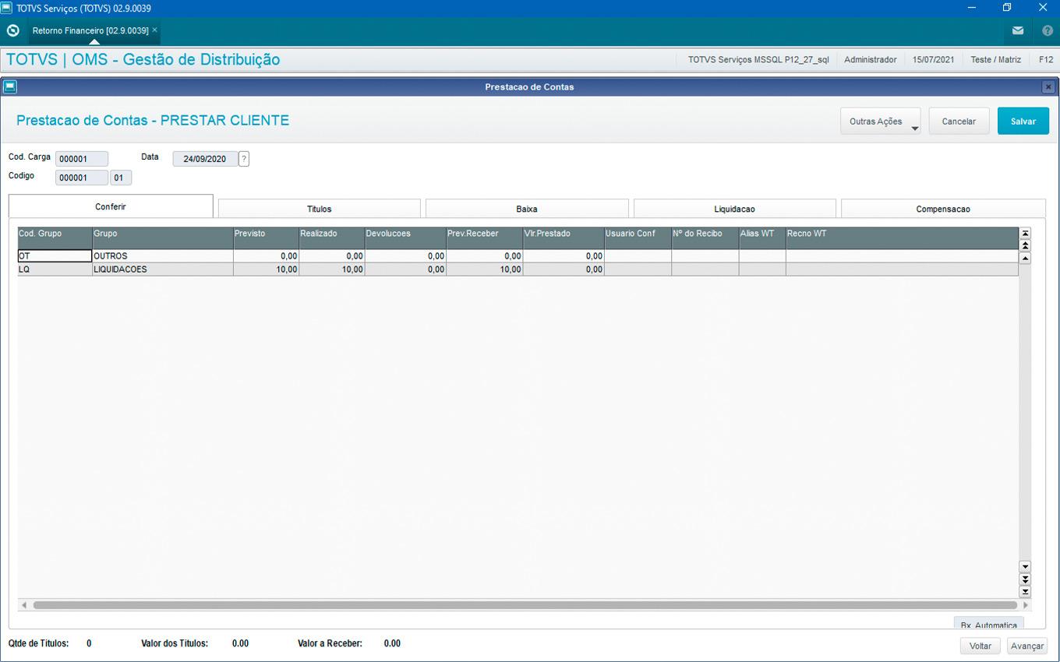Expand the Outras Ações dropdown
Screen dimensions: 1060x662
(880, 121)
